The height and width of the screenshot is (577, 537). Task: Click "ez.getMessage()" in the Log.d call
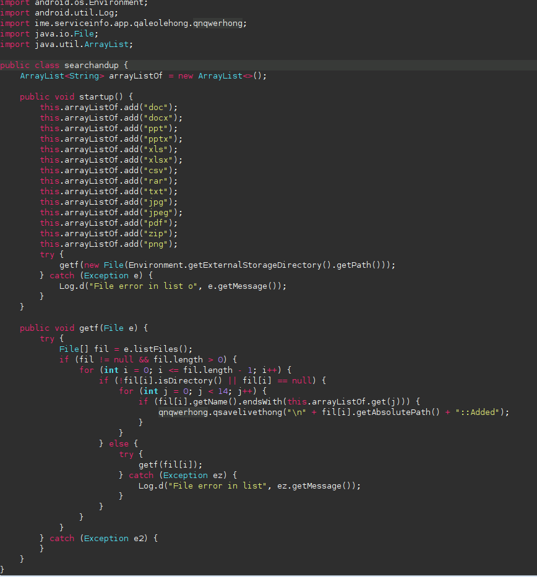(316, 486)
